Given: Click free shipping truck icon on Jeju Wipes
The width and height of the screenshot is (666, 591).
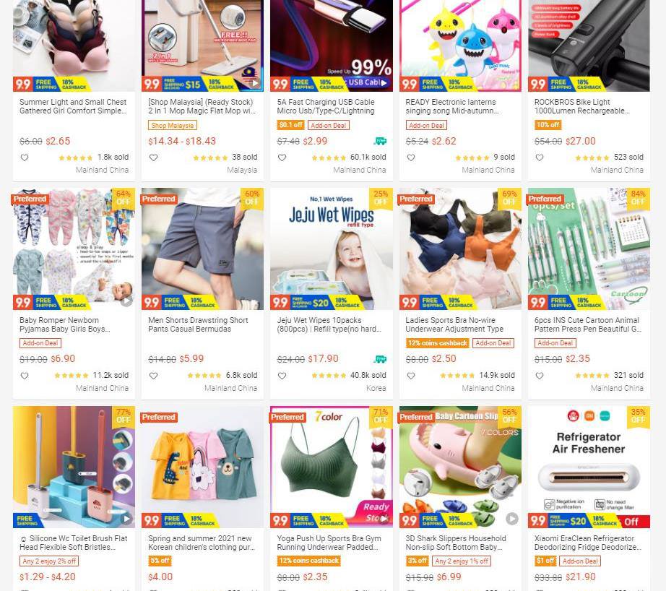Looking at the screenshot, I should coord(380,359).
